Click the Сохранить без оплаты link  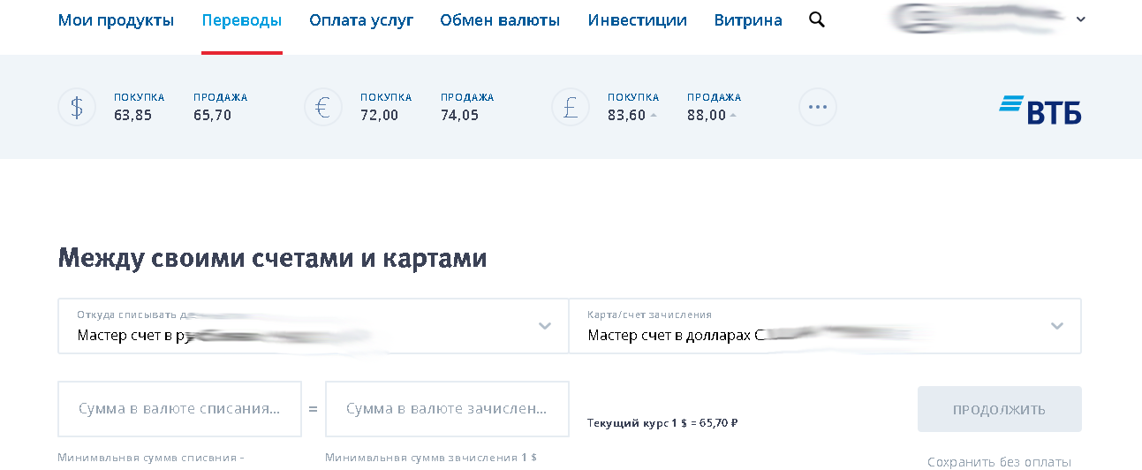coord(999,461)
